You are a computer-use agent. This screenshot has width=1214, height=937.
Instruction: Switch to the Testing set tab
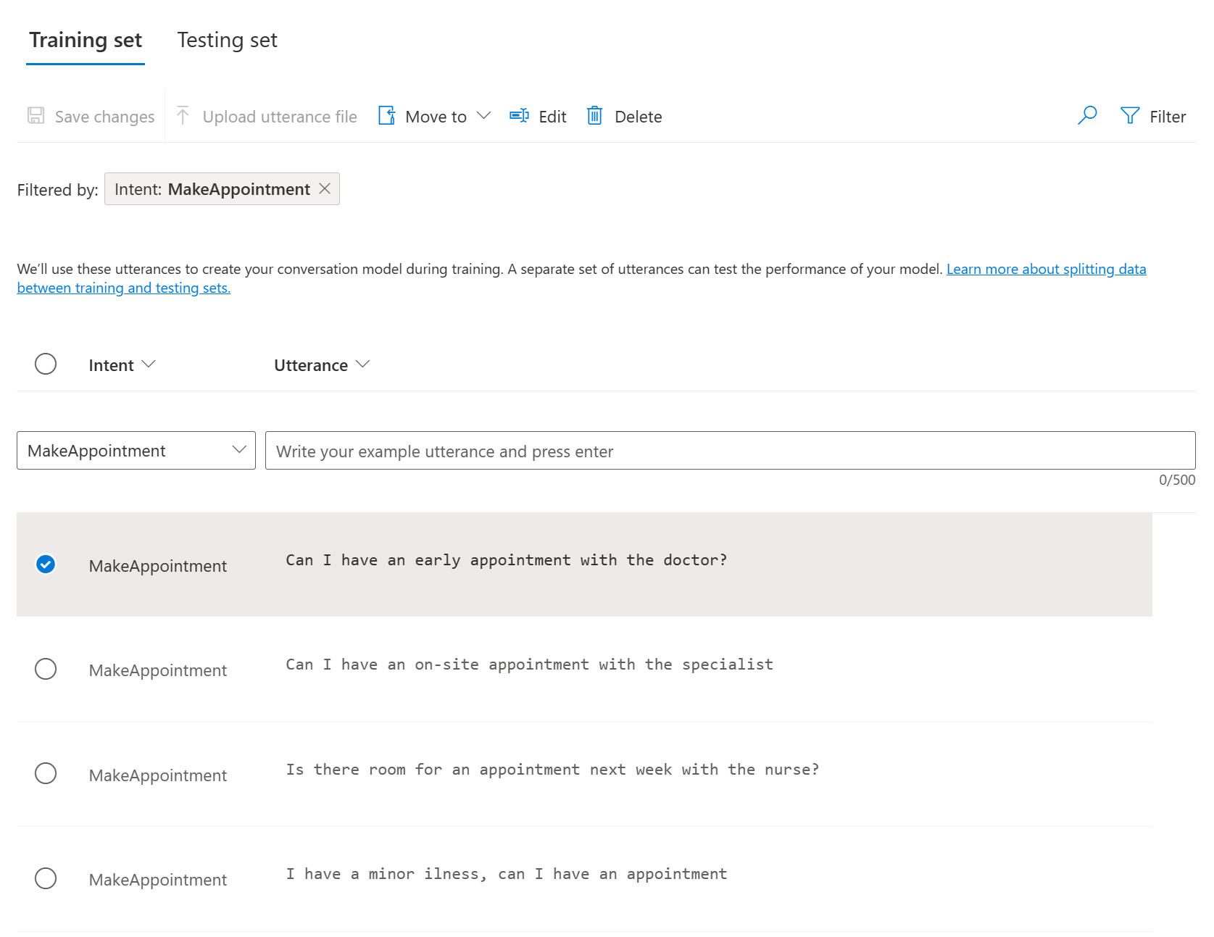[x=226, y=40]
